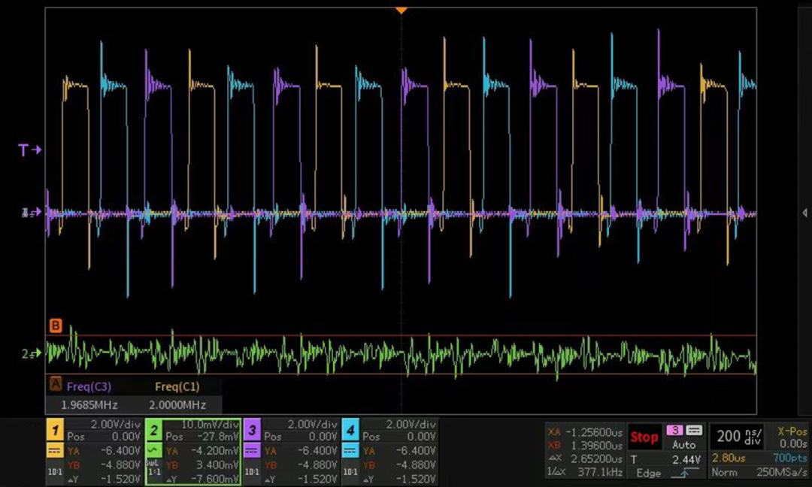Select channel 2 green badge
Viewport: 812px width, 487px height.
(x=153, y=431)
